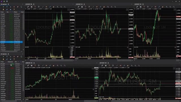
Task: Click last magnifier in LDOUSDT 1M toolbar
Action: tap(174, 7)
